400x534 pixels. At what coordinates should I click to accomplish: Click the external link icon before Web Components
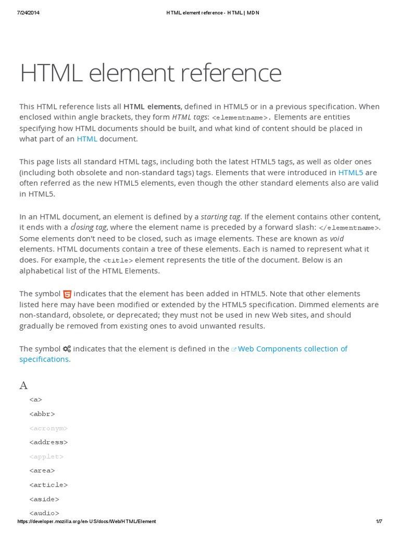234,349
